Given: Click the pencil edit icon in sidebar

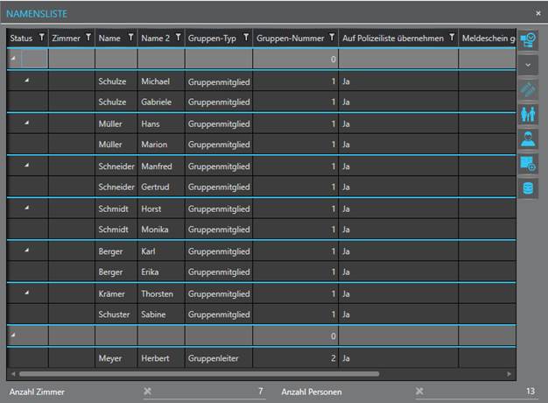Looking at the screenshot, I should pos(529,89).
